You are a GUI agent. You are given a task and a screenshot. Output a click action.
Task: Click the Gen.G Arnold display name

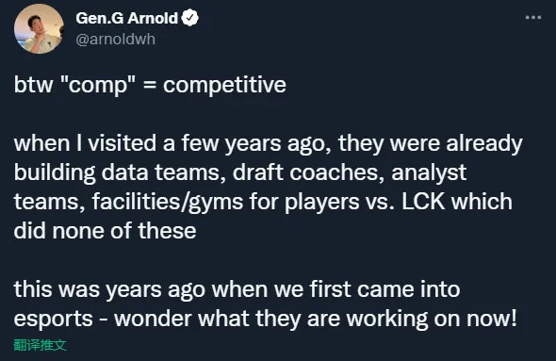tap(126, 18)
